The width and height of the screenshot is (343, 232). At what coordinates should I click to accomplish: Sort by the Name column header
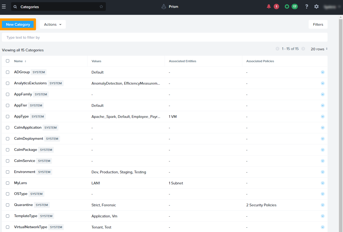tap(18, 61)
